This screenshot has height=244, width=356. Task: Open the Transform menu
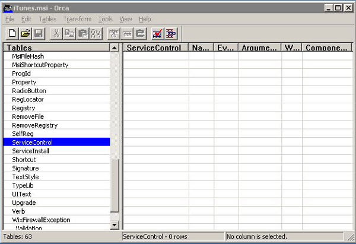click(x=77, y=19)
